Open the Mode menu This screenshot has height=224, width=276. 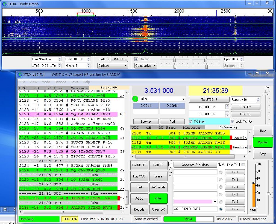pyautogui.click(x=46, y=82)
